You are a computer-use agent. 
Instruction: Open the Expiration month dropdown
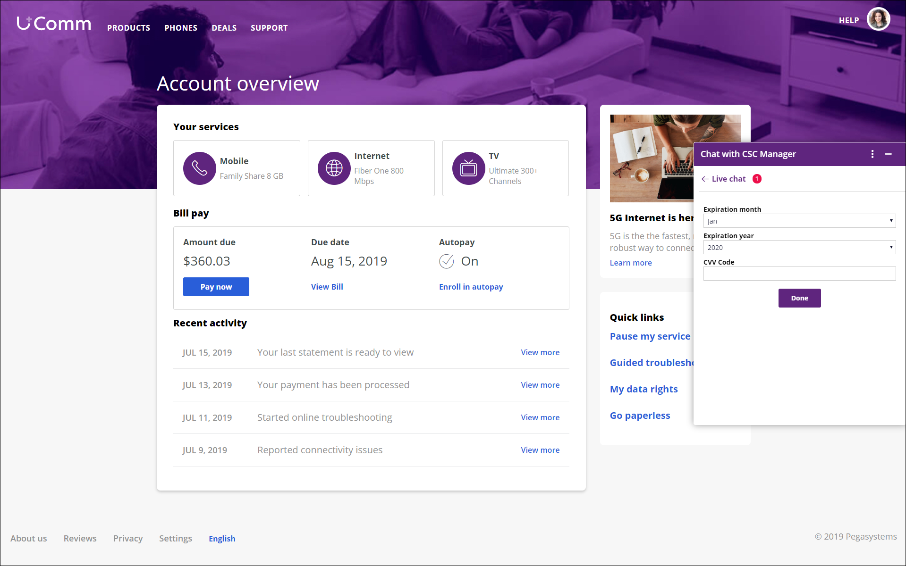click(799, 221)
